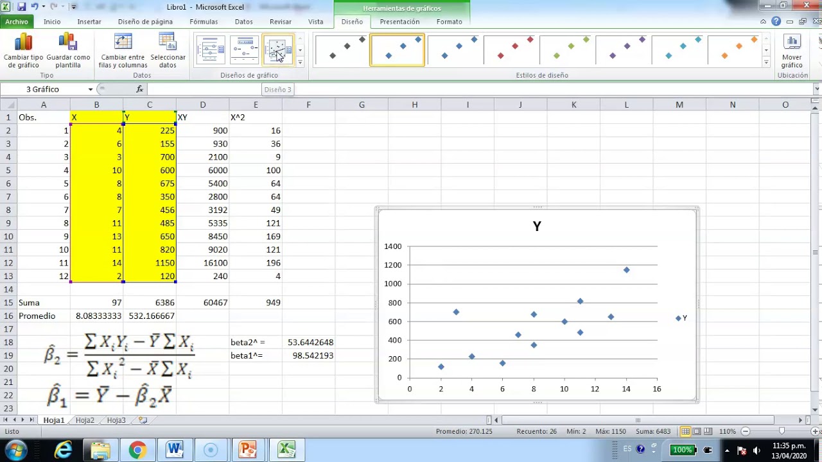822x462 pixels.
Task: Select the orange diamond chart style
Action: click(735, 50)
